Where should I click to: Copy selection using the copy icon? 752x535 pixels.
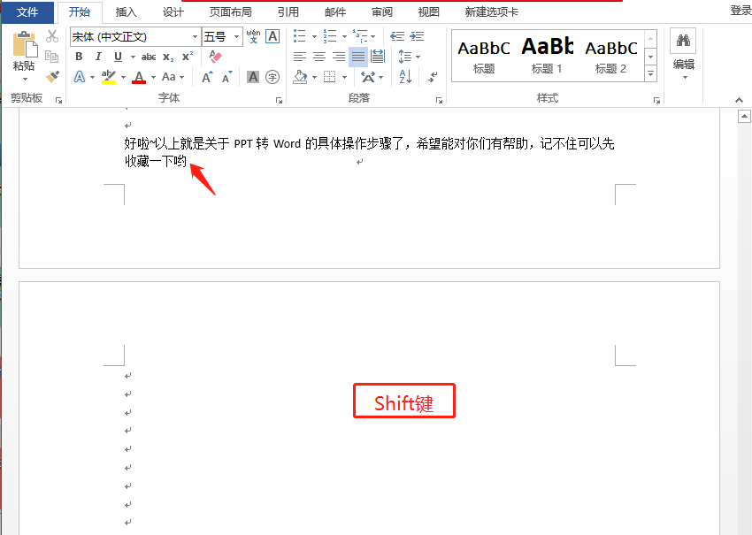point(52,57)
